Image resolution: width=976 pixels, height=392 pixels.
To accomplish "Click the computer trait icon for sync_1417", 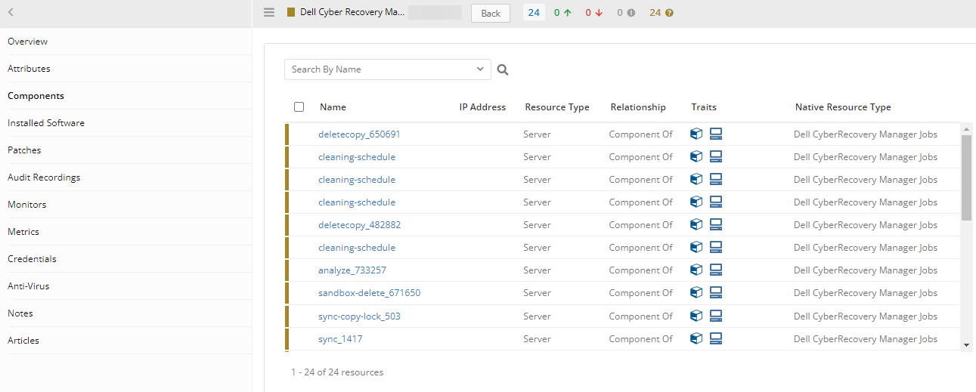I will (716, 339).
